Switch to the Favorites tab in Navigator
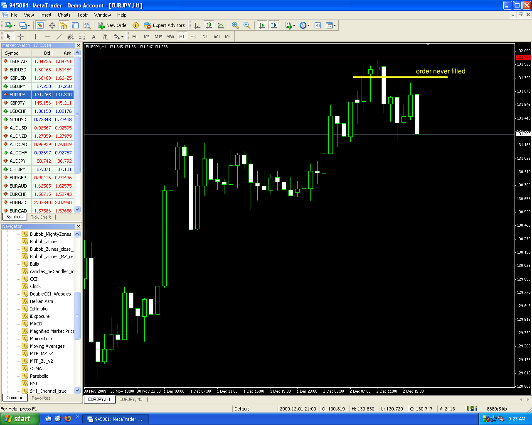The height and width of the screenshot is (425, 532). 41,398
